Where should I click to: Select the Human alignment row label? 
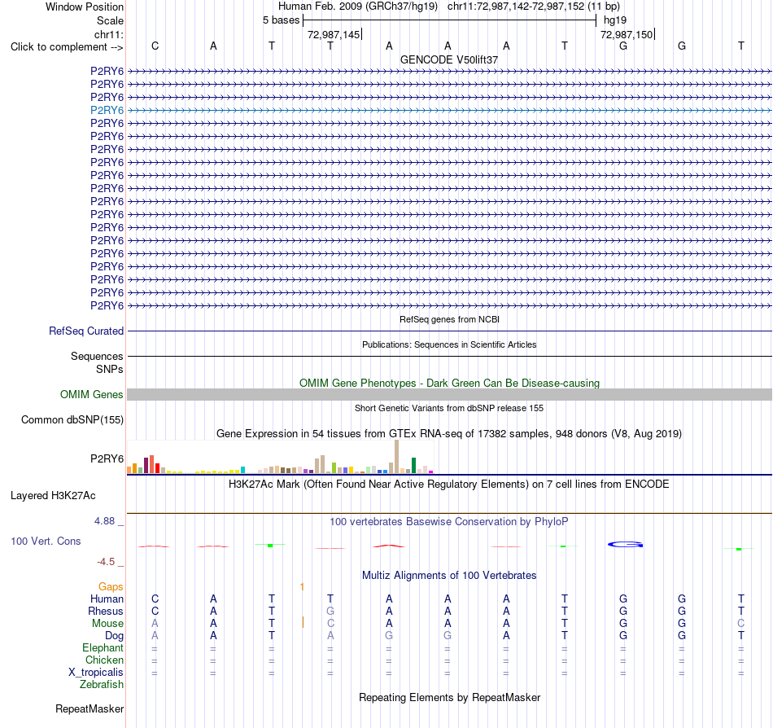(x=107, y=599)
